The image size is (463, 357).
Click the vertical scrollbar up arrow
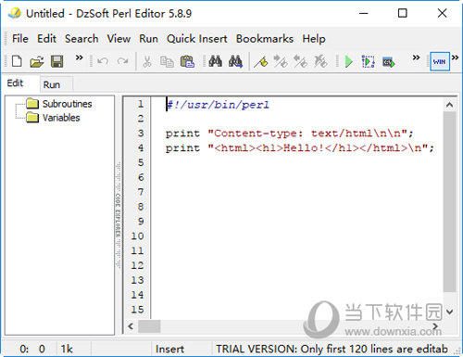pyautogui.click(x=449, y=105)
